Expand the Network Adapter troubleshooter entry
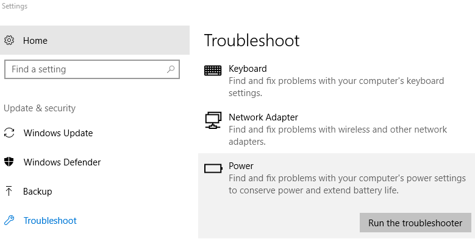Viewport: 475px width, 239px height. (336, 129)
